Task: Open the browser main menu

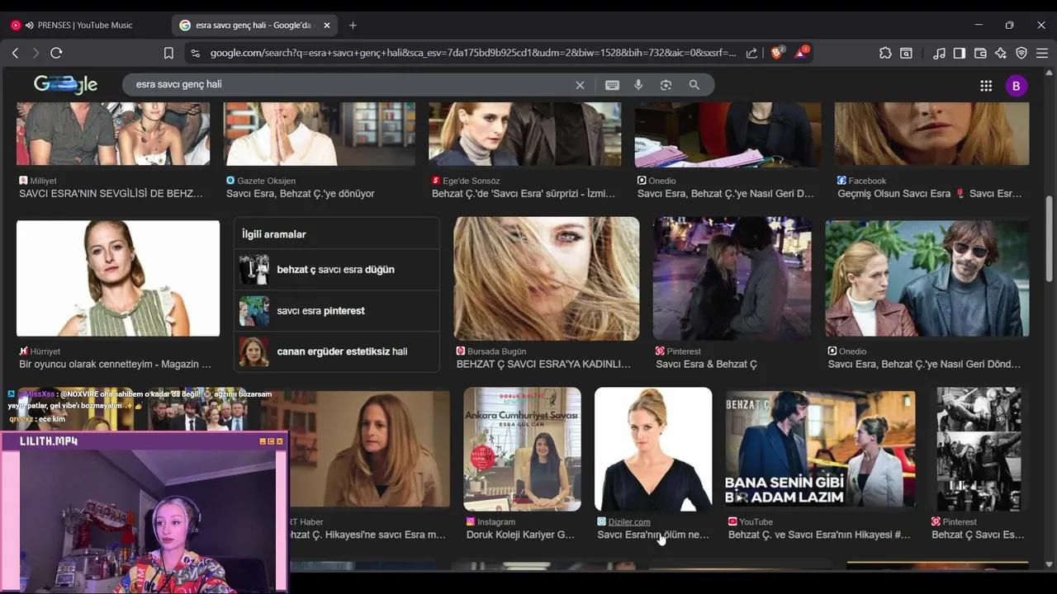Action: pos(1042,53)
